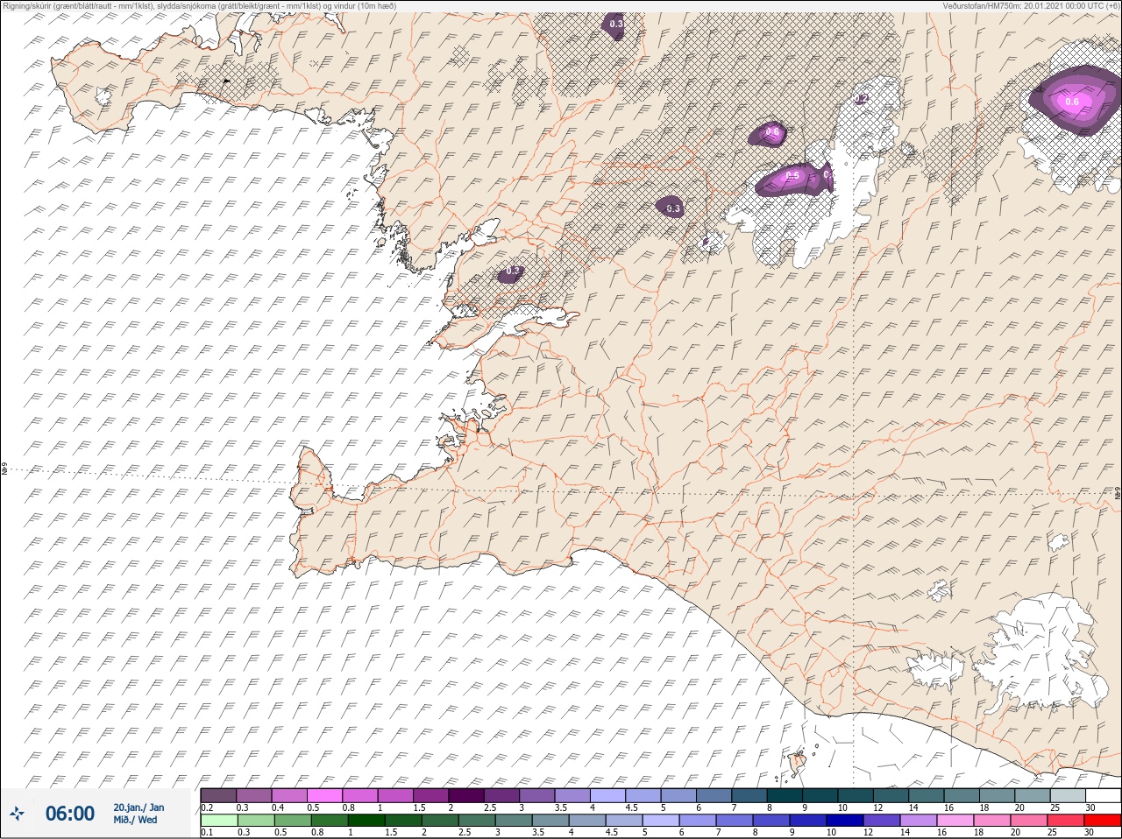Click the Veðurstofan compass logo icon
This screenshot has height=839, width=1122.
17,813
